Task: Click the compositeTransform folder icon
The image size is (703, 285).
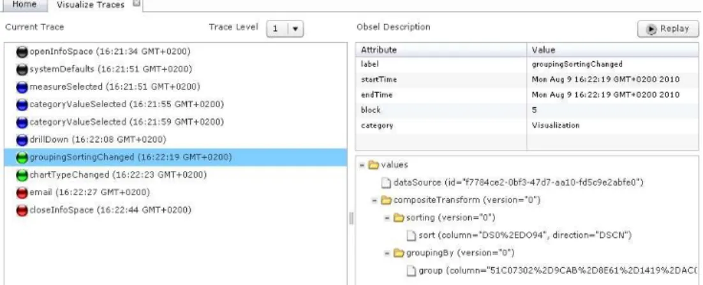Action: (x=386, y=200)
